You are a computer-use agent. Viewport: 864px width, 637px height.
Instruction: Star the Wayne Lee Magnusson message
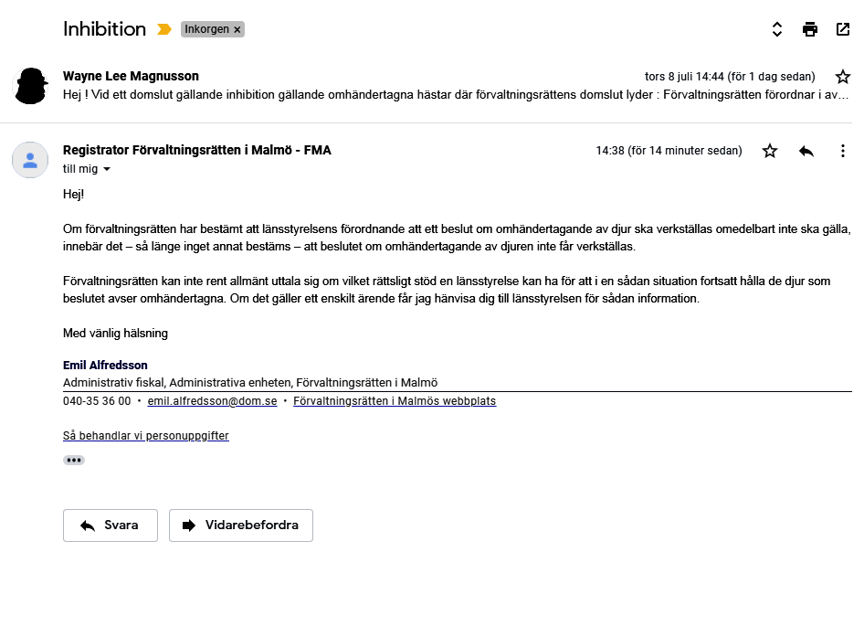pos(843,77)
